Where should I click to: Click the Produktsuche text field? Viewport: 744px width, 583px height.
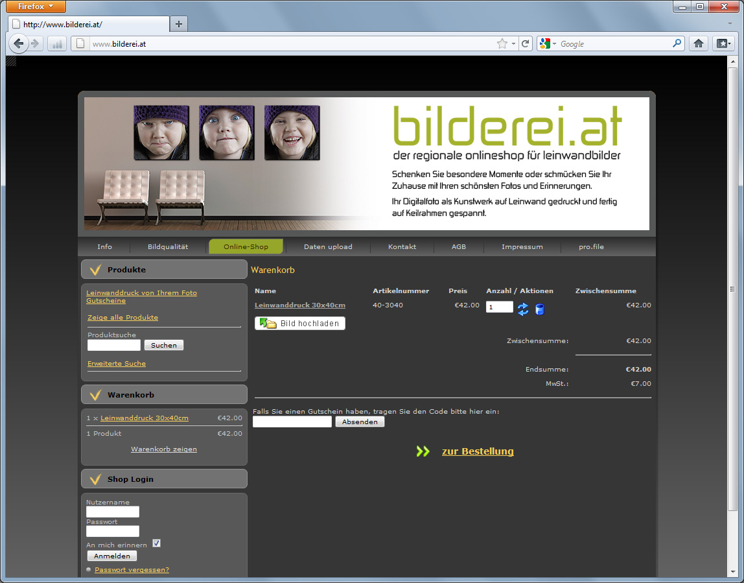(x=114, y=345)
